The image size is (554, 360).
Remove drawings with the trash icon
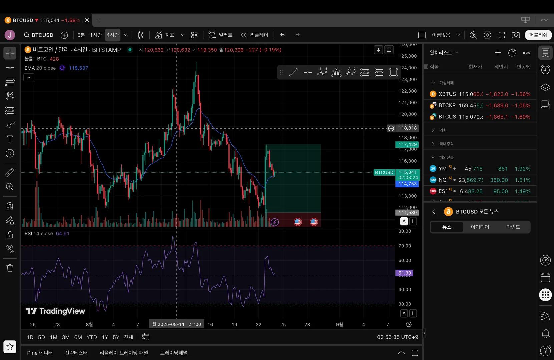pos(10,268)
